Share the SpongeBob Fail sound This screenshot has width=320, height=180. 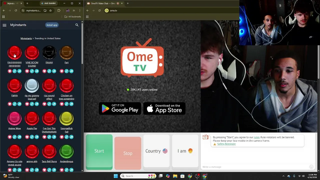click(x=71, y=137)
